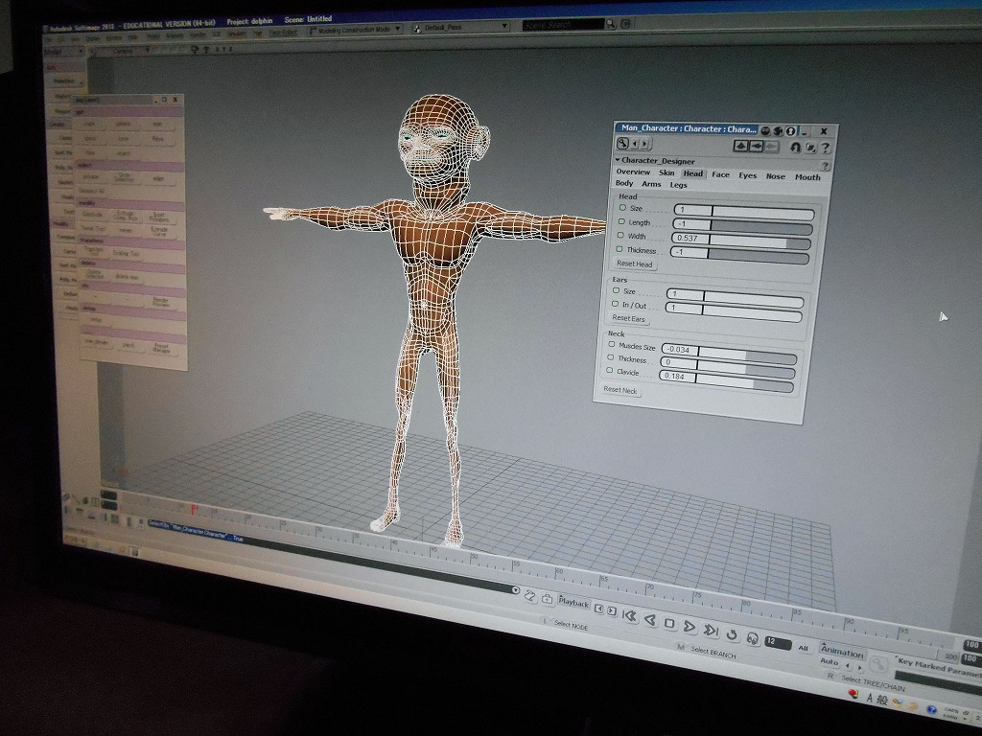
Task: Click the Reset Neck button
Action: pos(620,390)
